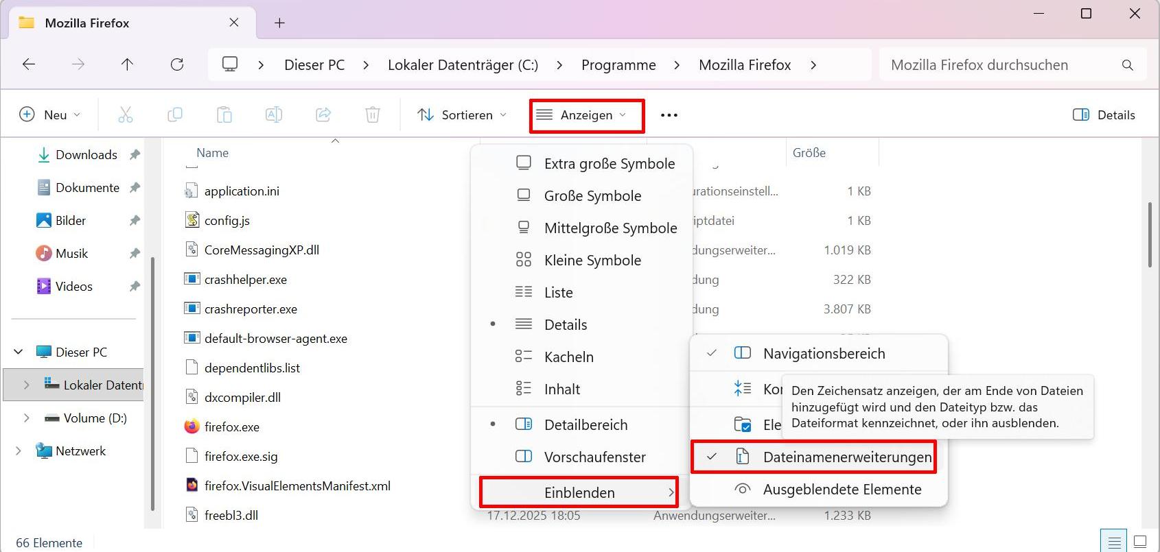The image size is (1160, 552).
Task: Toggle Navigationsbereich in the submenu
Action: (819, 354)
